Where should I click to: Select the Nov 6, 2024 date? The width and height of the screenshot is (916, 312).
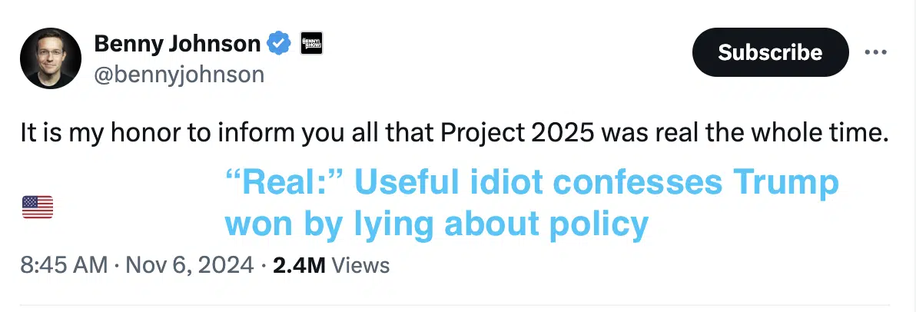point(190,265)
